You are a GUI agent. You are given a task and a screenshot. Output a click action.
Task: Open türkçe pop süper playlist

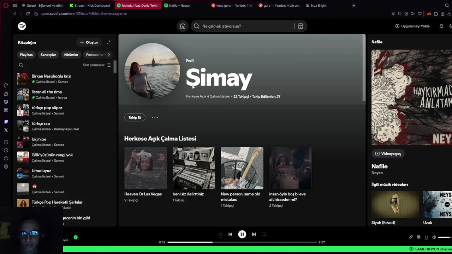click(x=65, y=110)
